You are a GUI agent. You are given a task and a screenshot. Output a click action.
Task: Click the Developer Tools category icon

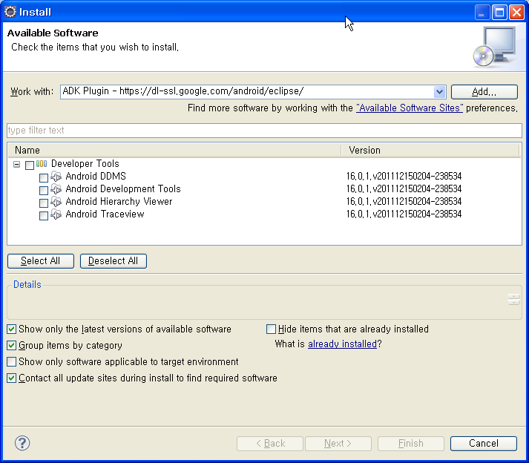click(42, 164)
